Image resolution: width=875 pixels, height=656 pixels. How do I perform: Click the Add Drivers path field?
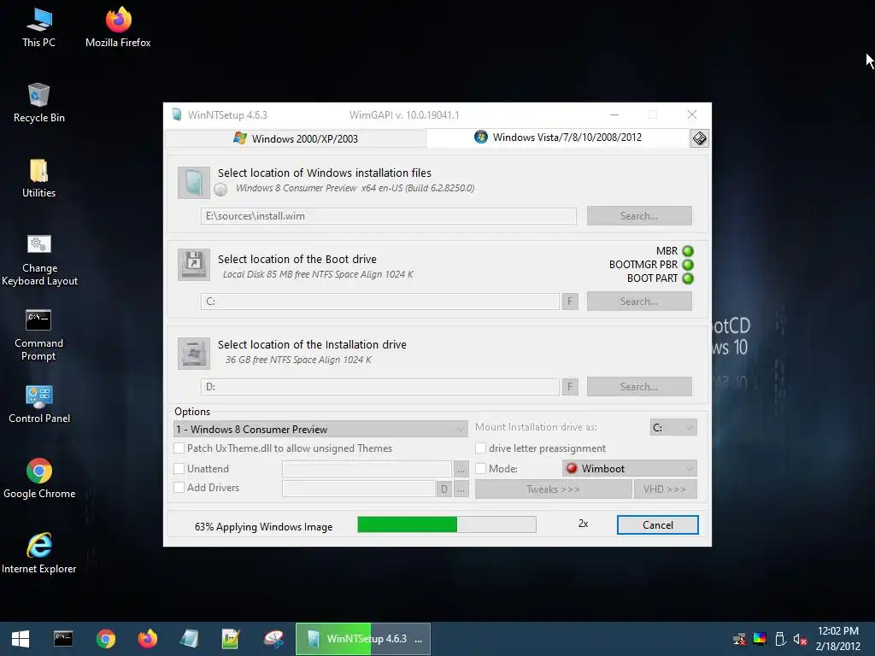click(x=359, y=489)
